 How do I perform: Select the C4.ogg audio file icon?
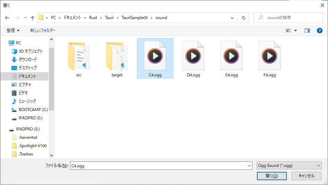click(155, 56)
